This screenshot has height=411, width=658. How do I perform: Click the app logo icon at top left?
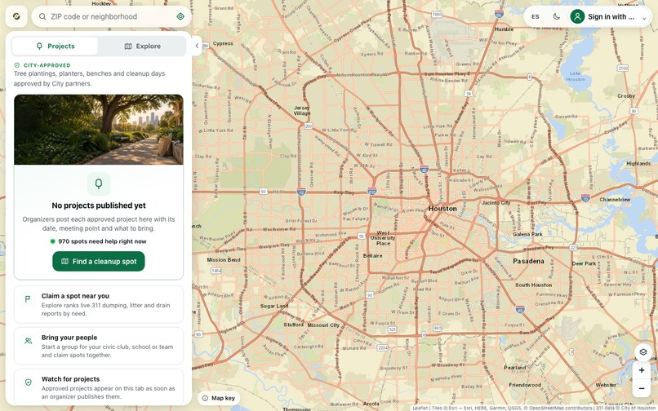tap(16, 16)
